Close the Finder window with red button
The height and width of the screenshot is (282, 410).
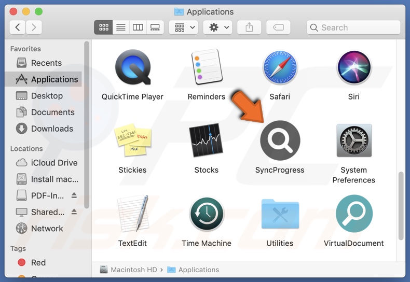point(13,11)
